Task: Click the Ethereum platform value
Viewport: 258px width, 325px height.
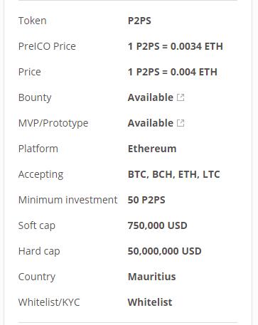Action: (152, 149)
